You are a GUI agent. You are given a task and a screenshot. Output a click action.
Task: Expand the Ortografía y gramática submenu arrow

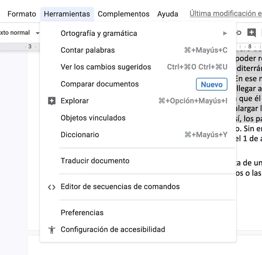[x=225, y=33]
